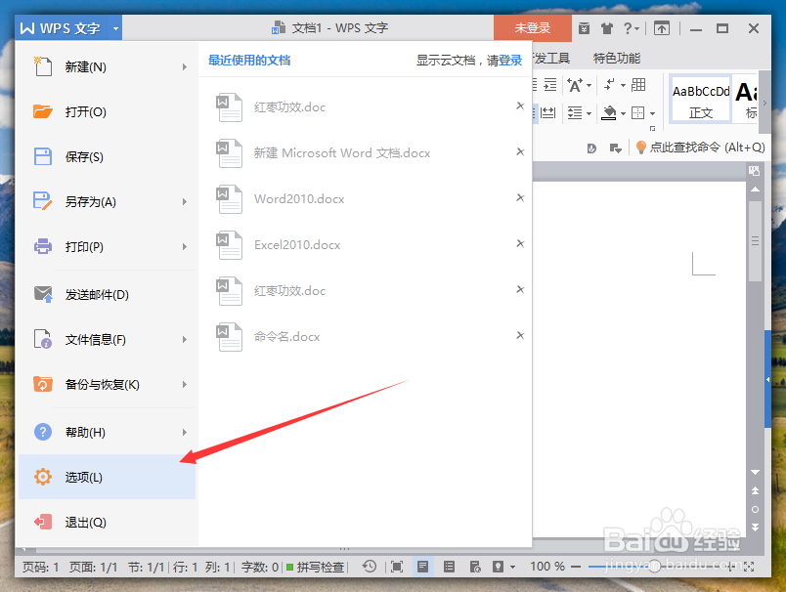Click the 发送邮件(D) envelope icon
This screenshot has height=592, width=786.
point(43,294)
